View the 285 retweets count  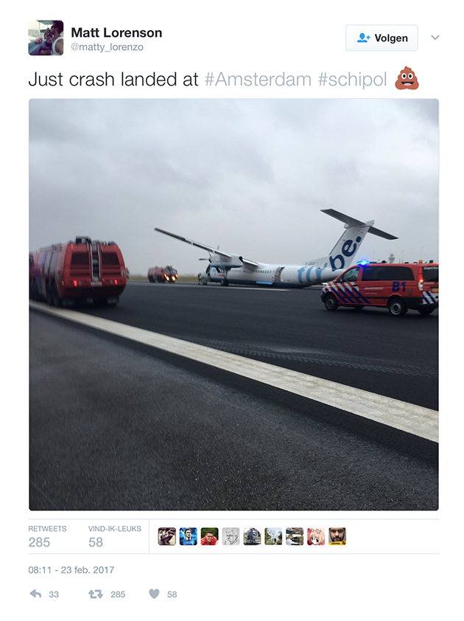coord(39,542)
